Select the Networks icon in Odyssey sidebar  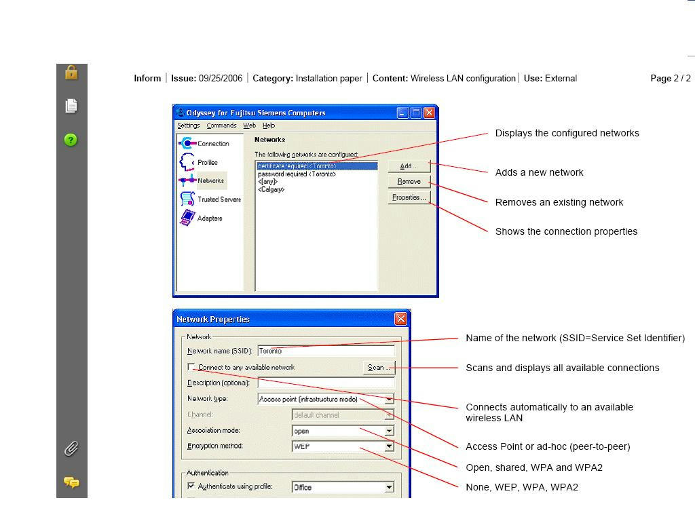click(x=187, y=180)
